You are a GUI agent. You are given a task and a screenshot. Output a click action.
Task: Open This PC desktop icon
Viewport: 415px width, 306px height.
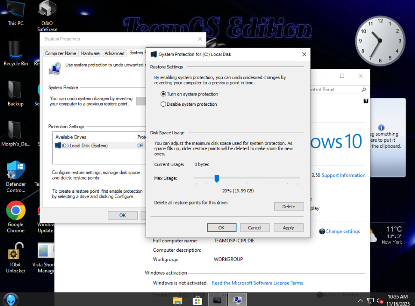click(15, 13)
